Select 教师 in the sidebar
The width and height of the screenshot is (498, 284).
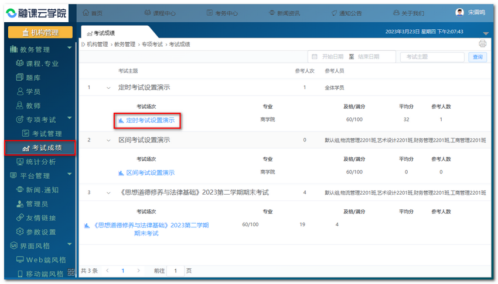[33, 106]
